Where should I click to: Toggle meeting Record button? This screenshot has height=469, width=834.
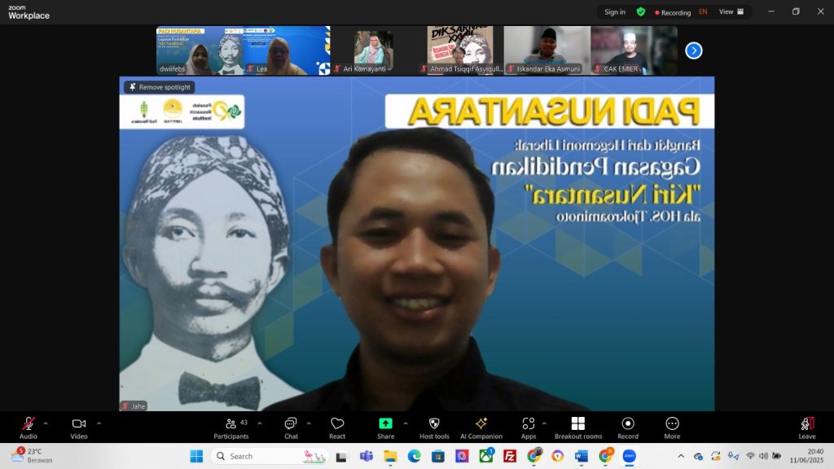[x=628, y=427]
